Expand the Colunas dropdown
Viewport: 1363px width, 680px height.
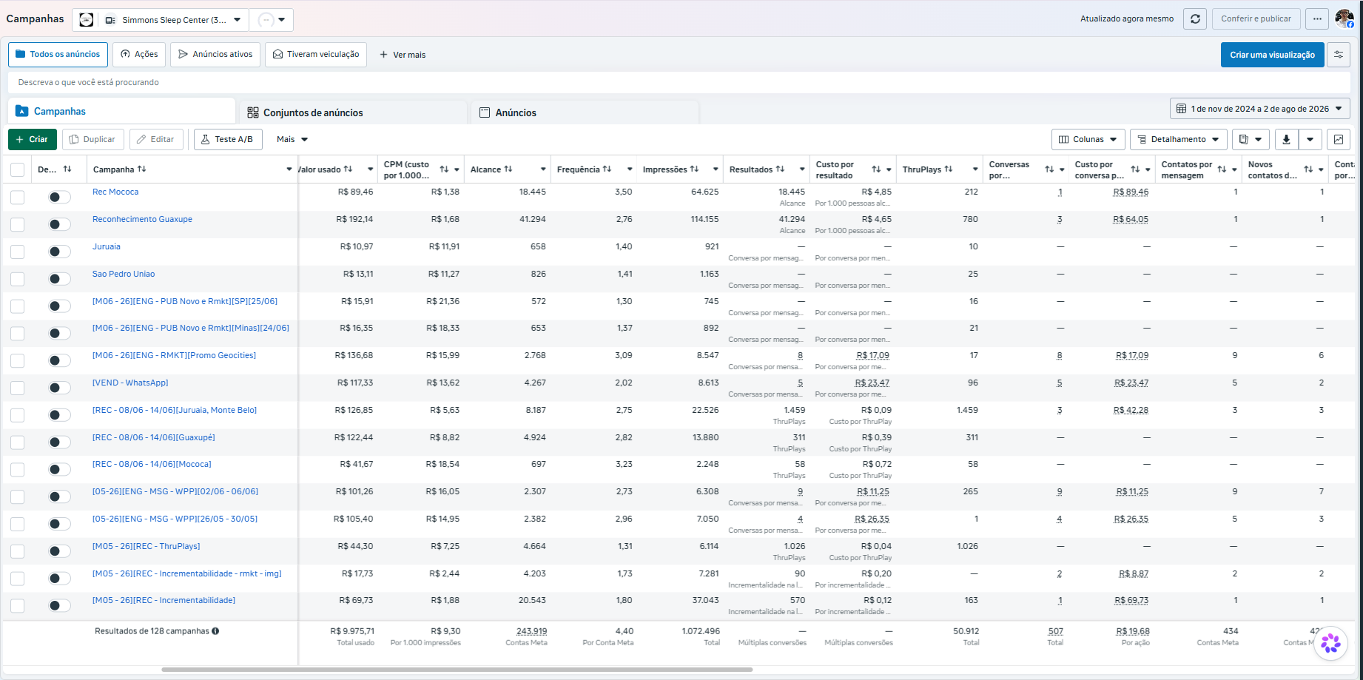coord(1088,139)
